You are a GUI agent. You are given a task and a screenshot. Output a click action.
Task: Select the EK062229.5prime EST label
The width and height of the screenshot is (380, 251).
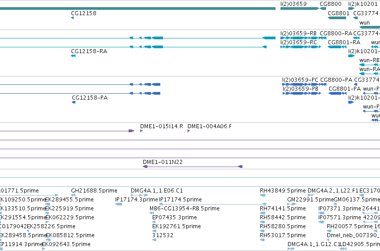(70, 218)
